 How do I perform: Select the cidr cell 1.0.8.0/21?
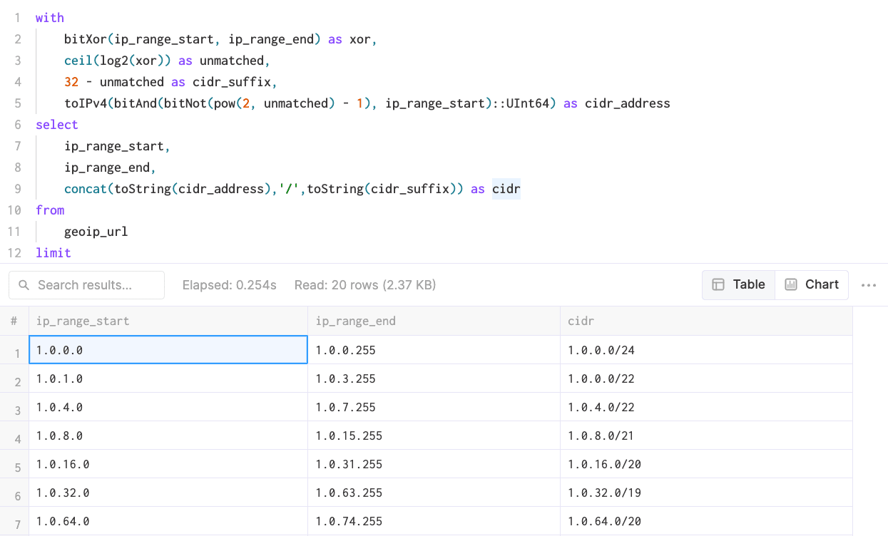[601, 435]
